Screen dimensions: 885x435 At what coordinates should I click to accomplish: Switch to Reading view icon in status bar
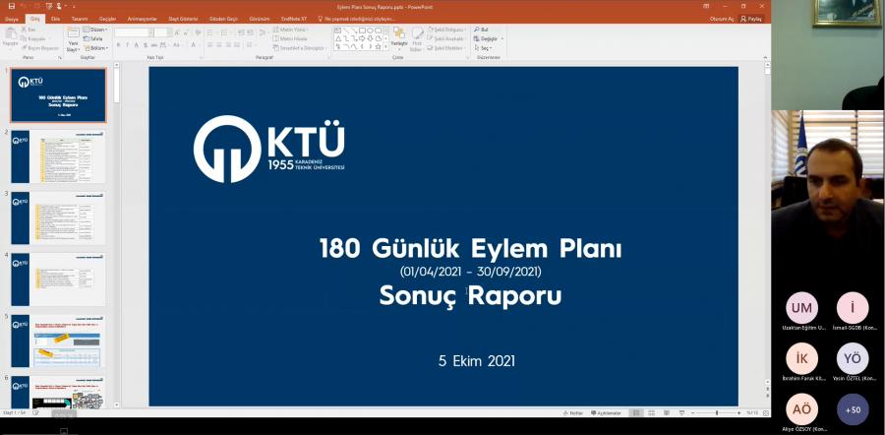[x=668, y=412]
